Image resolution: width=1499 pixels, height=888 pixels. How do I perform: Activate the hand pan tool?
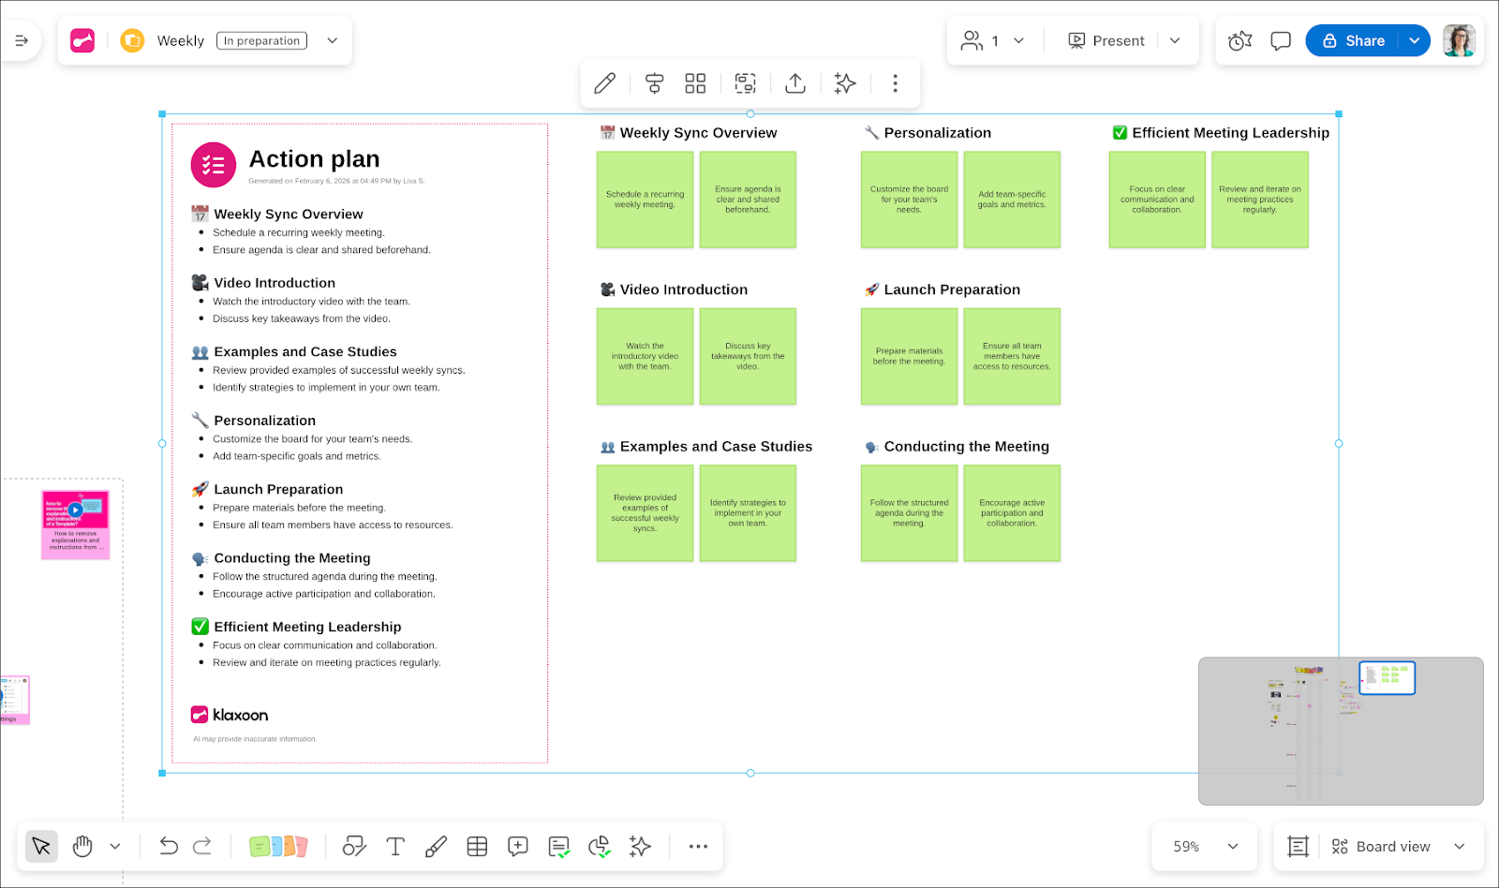click(x=82, y=847)
